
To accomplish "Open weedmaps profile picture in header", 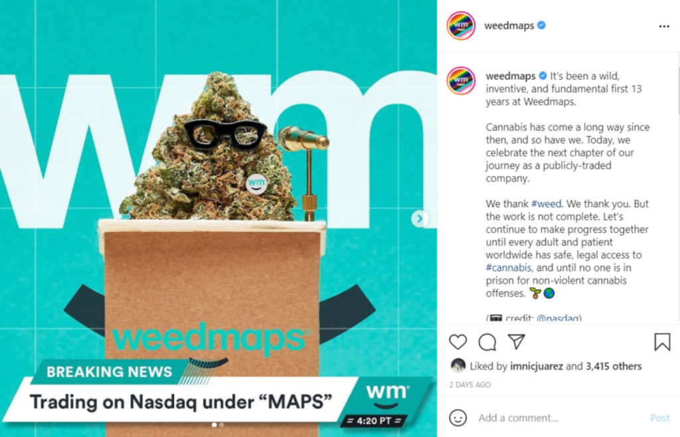I will 461,26.
